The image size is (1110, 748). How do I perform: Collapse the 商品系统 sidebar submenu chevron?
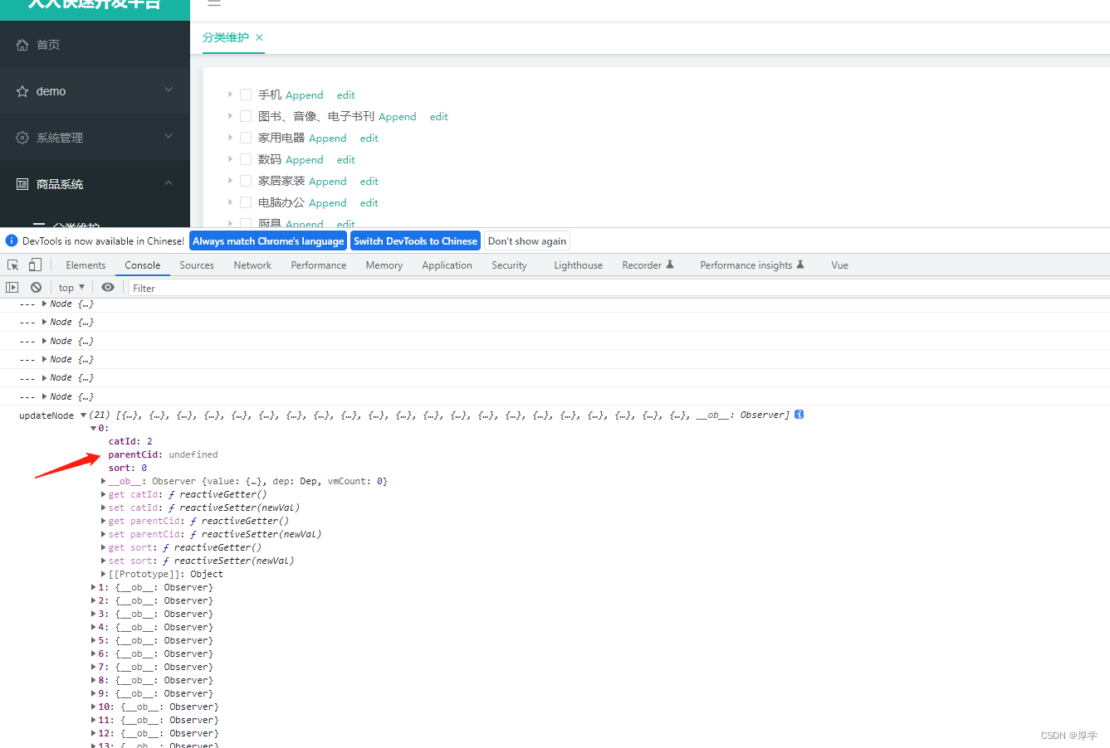[x=169, y=182]
